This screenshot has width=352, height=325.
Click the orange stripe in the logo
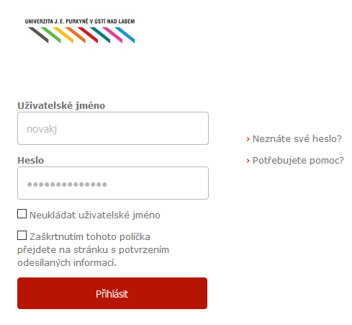tap(76, 35)
